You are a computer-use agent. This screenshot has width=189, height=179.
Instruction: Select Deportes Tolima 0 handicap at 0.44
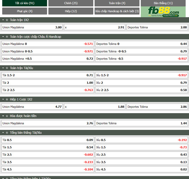pyautogui.click(x=141, y=44)
